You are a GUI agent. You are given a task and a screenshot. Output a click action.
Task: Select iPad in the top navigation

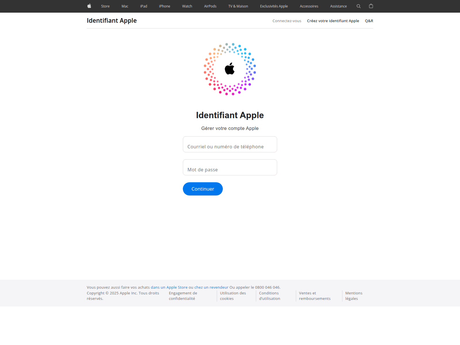tap(143, 6)
